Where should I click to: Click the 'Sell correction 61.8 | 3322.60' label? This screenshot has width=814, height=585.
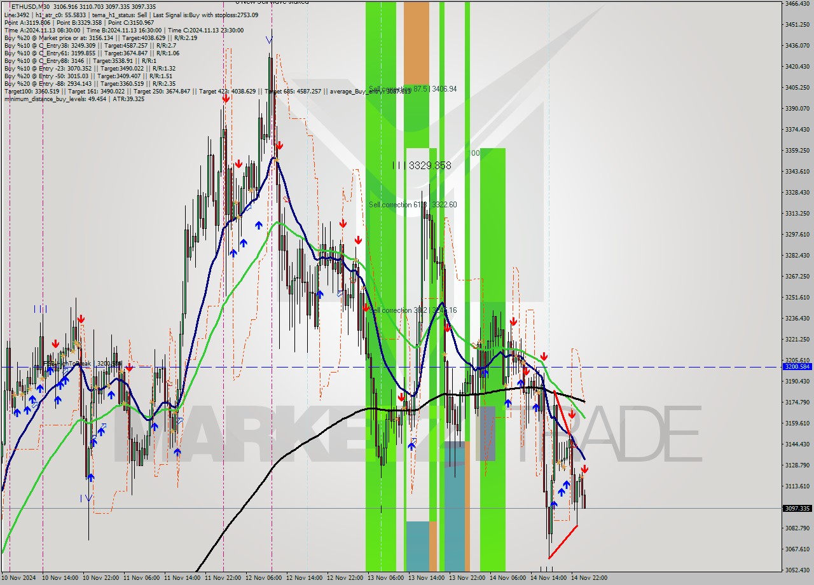tap(413, 205)
